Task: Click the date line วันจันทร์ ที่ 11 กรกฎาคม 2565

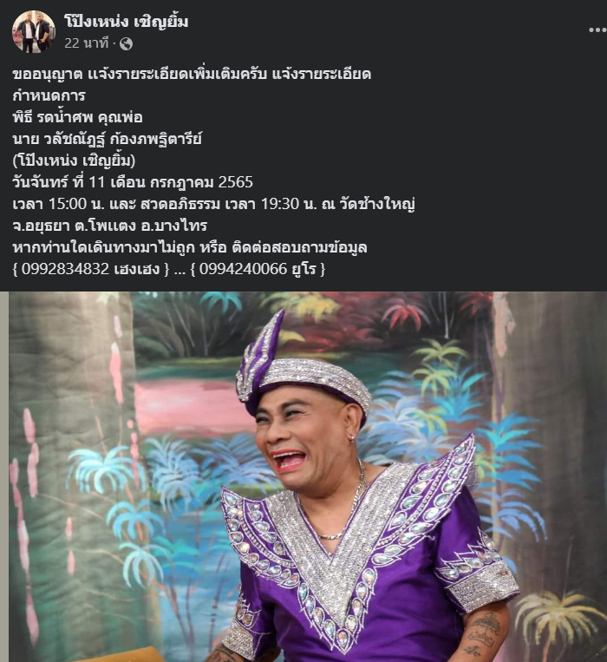Action: (x=133, y=182)
